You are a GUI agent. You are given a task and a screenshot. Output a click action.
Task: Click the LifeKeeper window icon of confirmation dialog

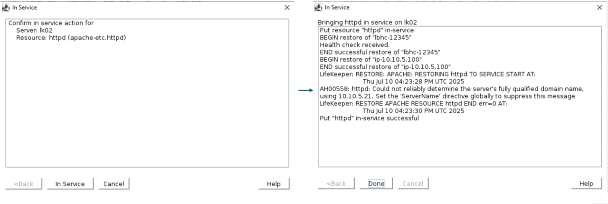tap(6, 8)
